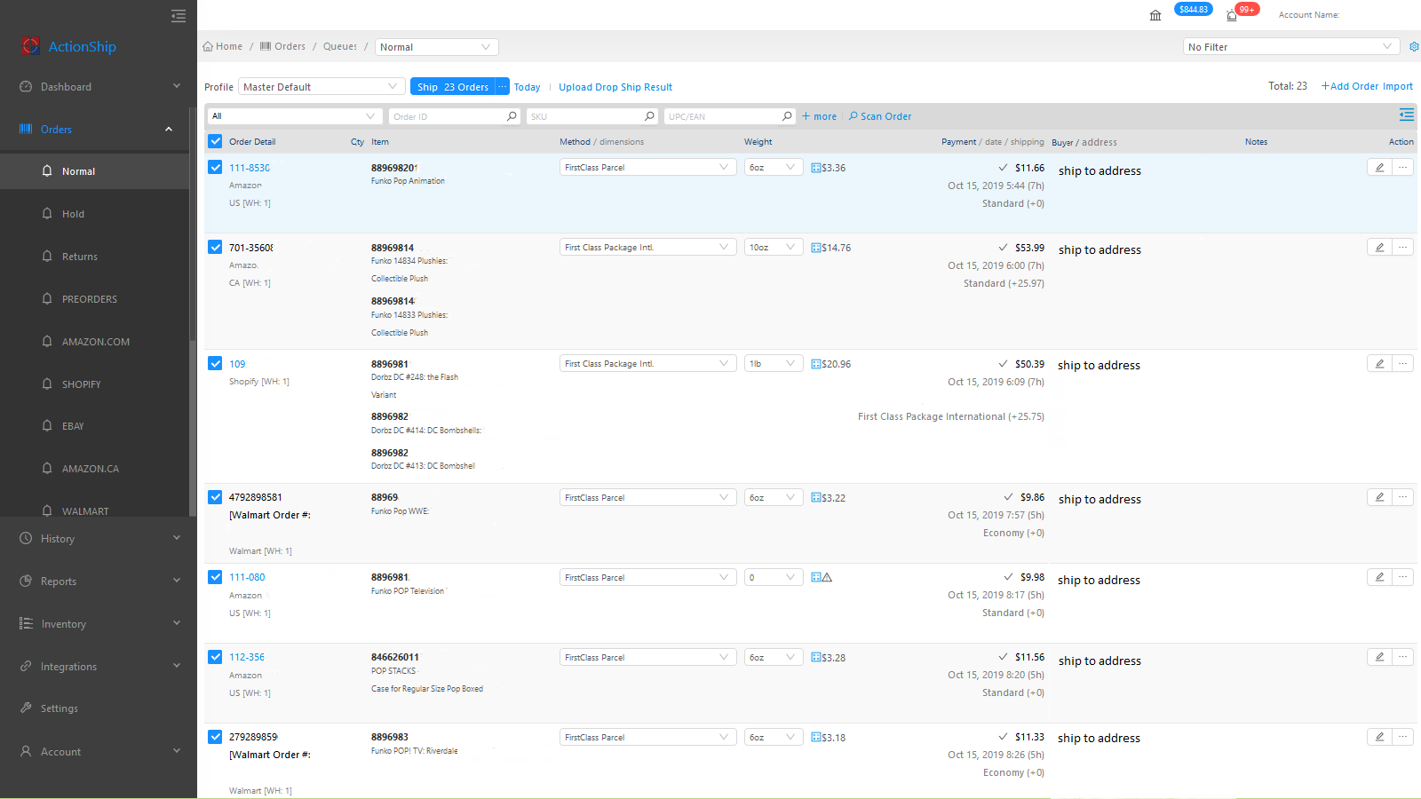Collapse the Orders sidebar section
Viewport: 1421px width, 799px height.
pos(98,130)
